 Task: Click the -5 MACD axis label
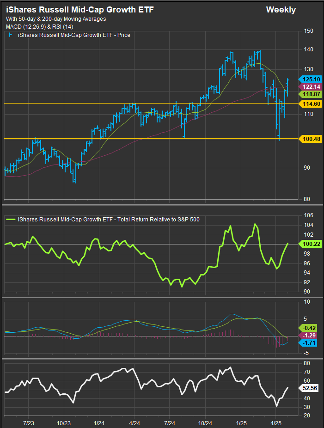coord(306,353)
